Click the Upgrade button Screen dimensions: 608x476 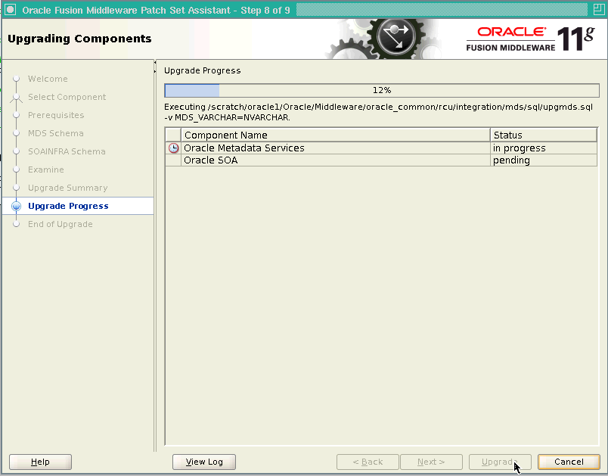pyautogui.click(x=500, y=462)
